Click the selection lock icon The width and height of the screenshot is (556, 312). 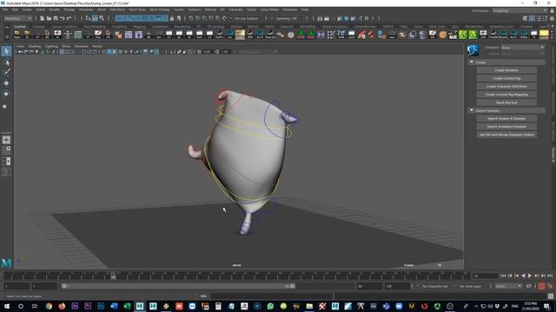pos(172,18)
